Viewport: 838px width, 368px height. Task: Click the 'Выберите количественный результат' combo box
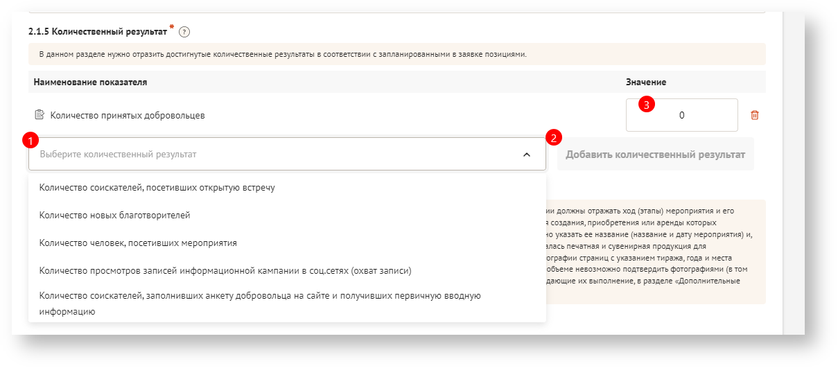pos(277,155)
